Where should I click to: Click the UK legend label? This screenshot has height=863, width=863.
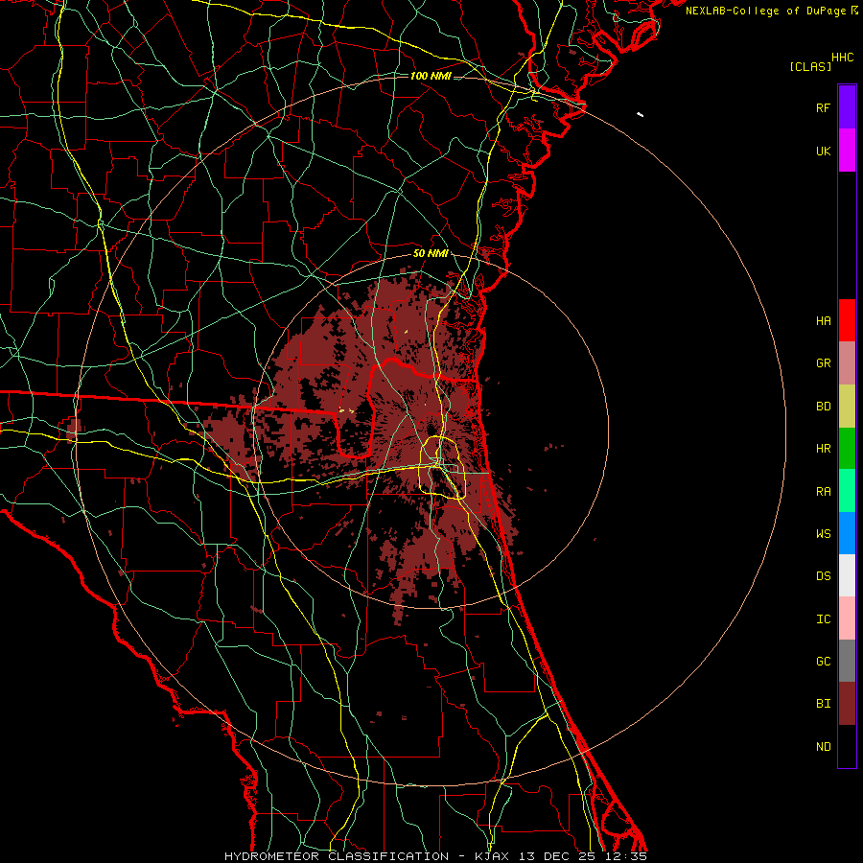pos(824,152)
